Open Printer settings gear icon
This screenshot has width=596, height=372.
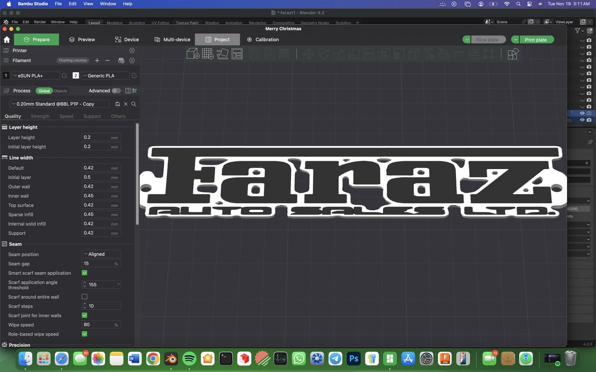pos(132,51)
